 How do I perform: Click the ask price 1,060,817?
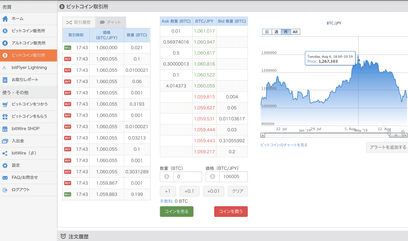[x=204, y=53]
